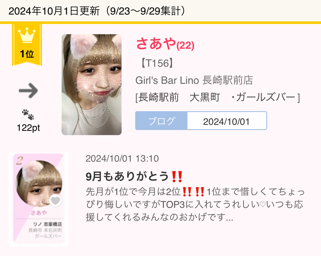Click the ブログ blue button
The width and height of the screenshot is (321, 256).
[x=161, y=121]
